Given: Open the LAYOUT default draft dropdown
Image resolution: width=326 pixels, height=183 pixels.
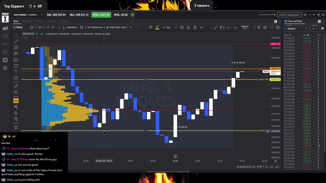Looking at the screenshot, I should coord(290,15).
